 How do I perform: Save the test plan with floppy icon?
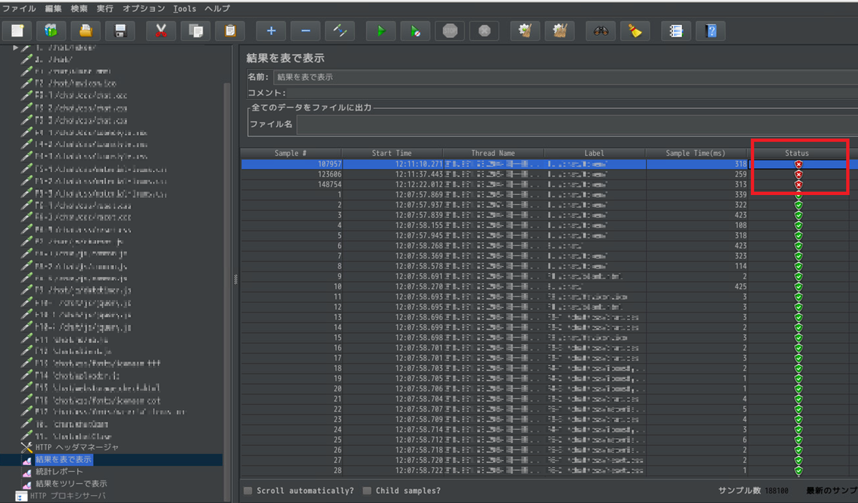(120, 31)
